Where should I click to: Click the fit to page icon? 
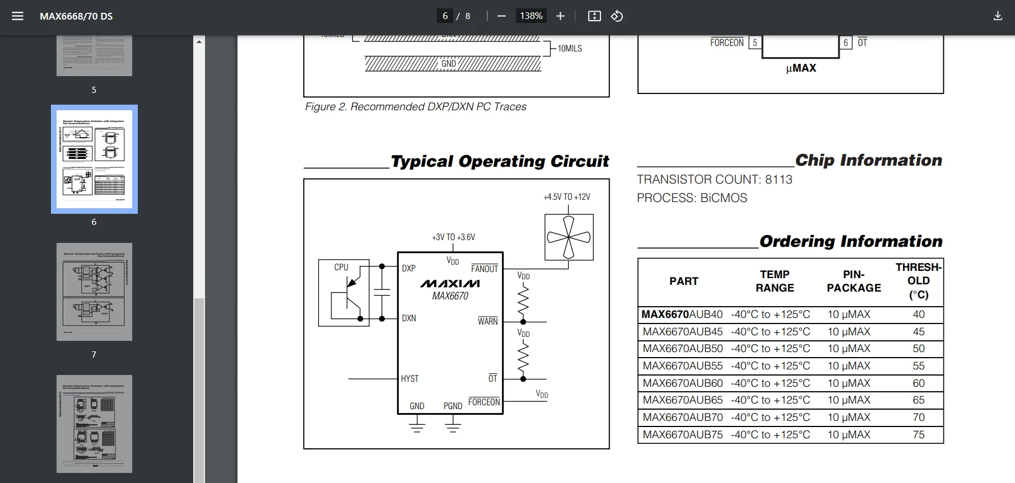coord(594,16)
